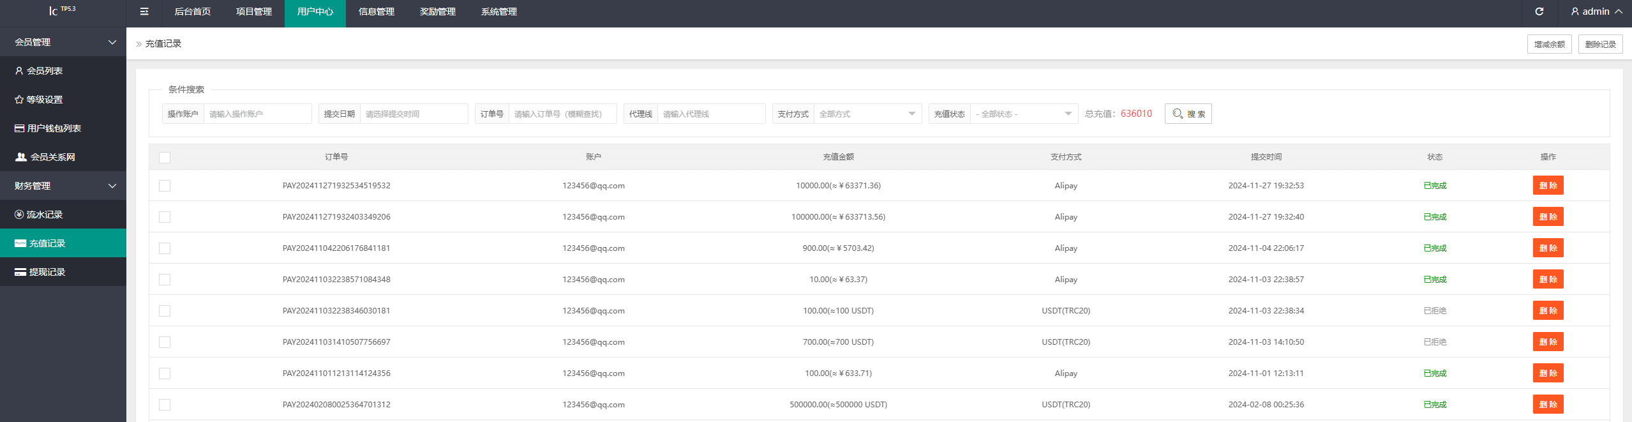Viewport: 1632px width, 422px height.
Task: Click the 删除记录 button
Action: tap(1600, 44)
